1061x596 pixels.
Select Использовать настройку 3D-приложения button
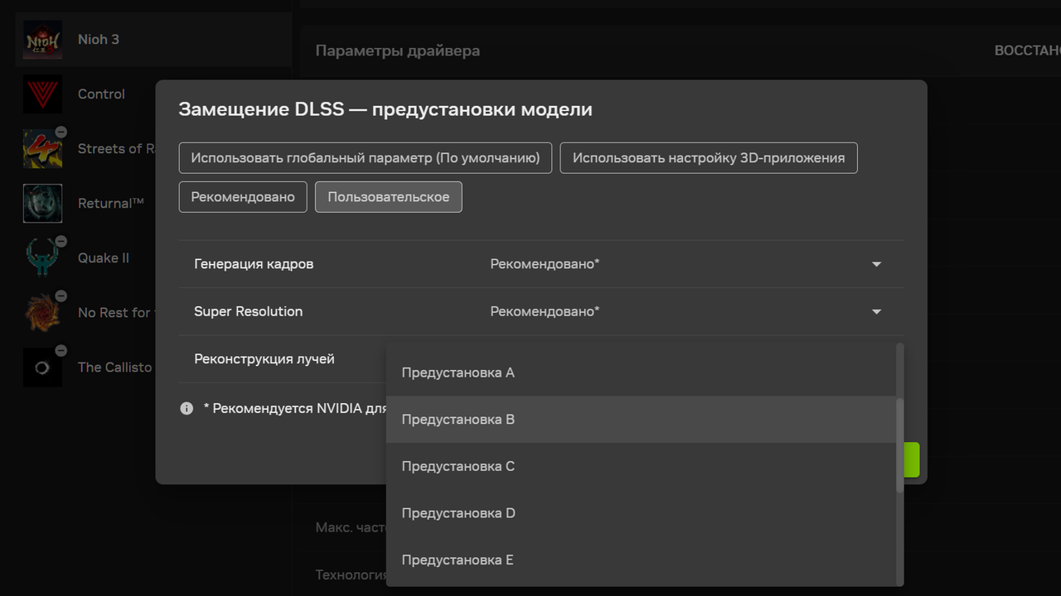[x=709, y=158]
